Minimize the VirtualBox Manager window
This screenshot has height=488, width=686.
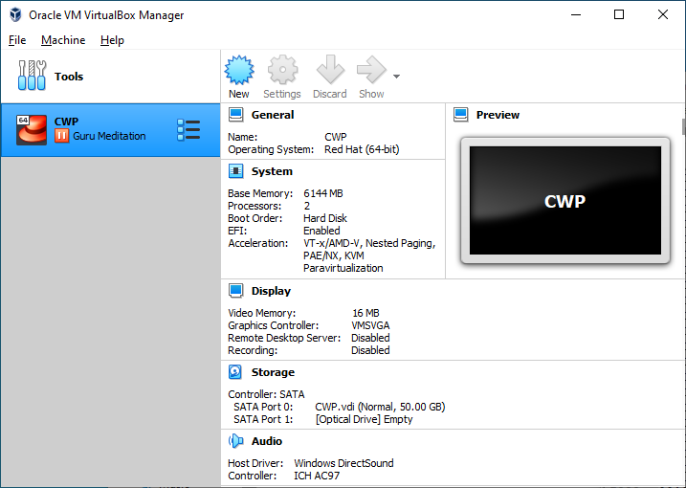(576, 14)
